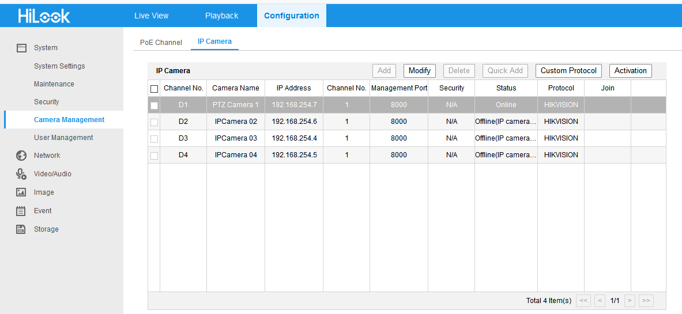Viewport: 682px width, 314px height.
Task: Click the Image picture icon
Action: (x=21, y=192)
